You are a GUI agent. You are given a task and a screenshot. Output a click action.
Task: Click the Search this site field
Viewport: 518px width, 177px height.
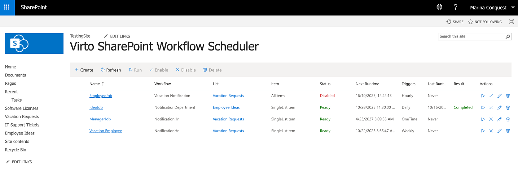(x=471, y=36)
